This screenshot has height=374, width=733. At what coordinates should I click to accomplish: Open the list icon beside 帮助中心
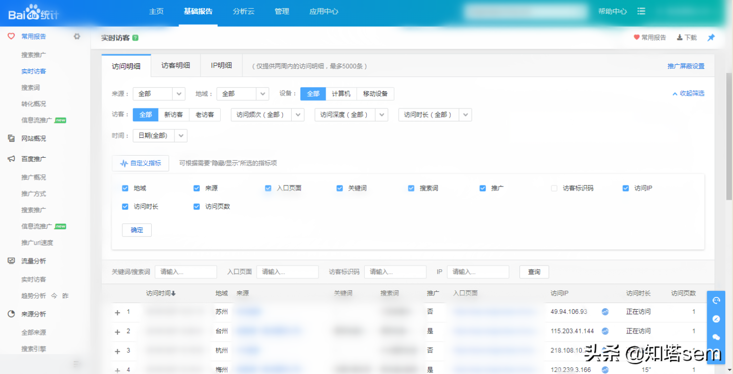point(641,11)
